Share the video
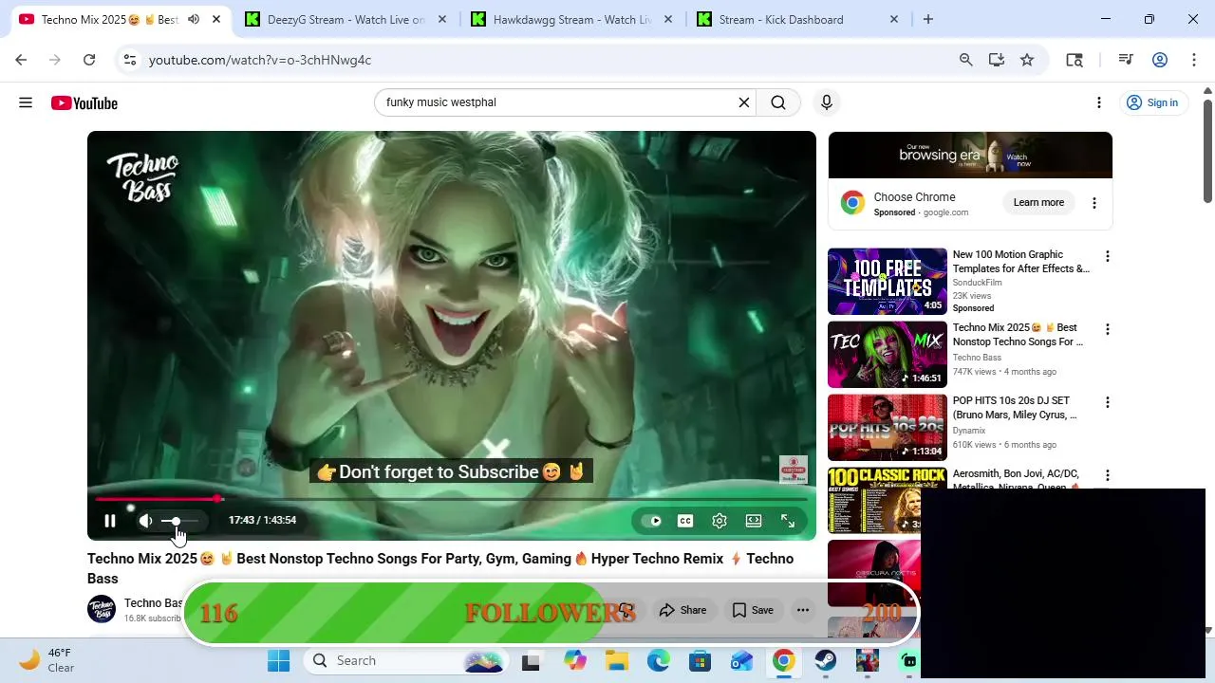 tap(683, 610)
